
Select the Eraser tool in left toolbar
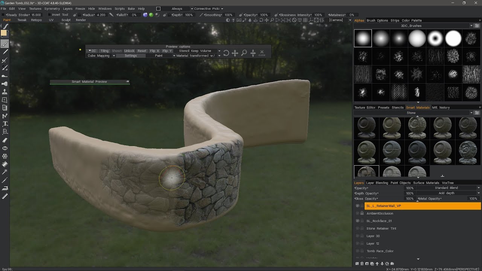click(5, 140)
